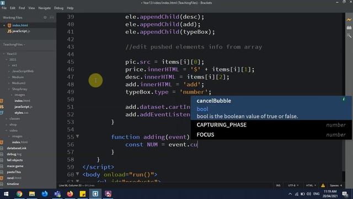This screenshot has width=353, height=199.
Task: Click the Spaces: 4 indentation setting
Action: coord(336,186)
